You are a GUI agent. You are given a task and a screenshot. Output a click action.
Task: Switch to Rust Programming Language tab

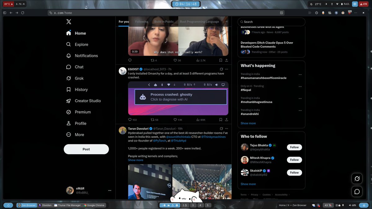coord(199,22)
